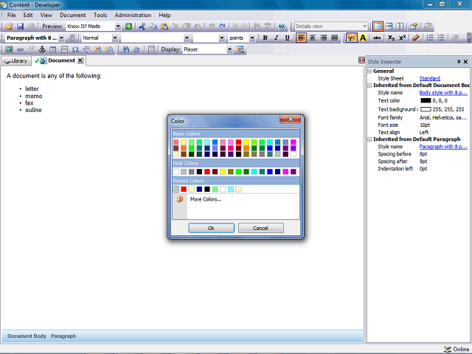
Task: Insert a horizontal rule icon
Action: click(x=64, y=49)
